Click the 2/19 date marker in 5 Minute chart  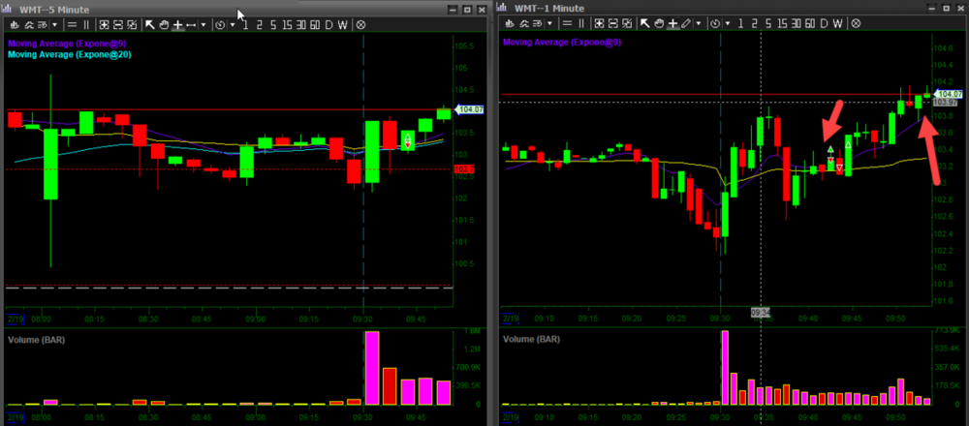pos(15,317)
